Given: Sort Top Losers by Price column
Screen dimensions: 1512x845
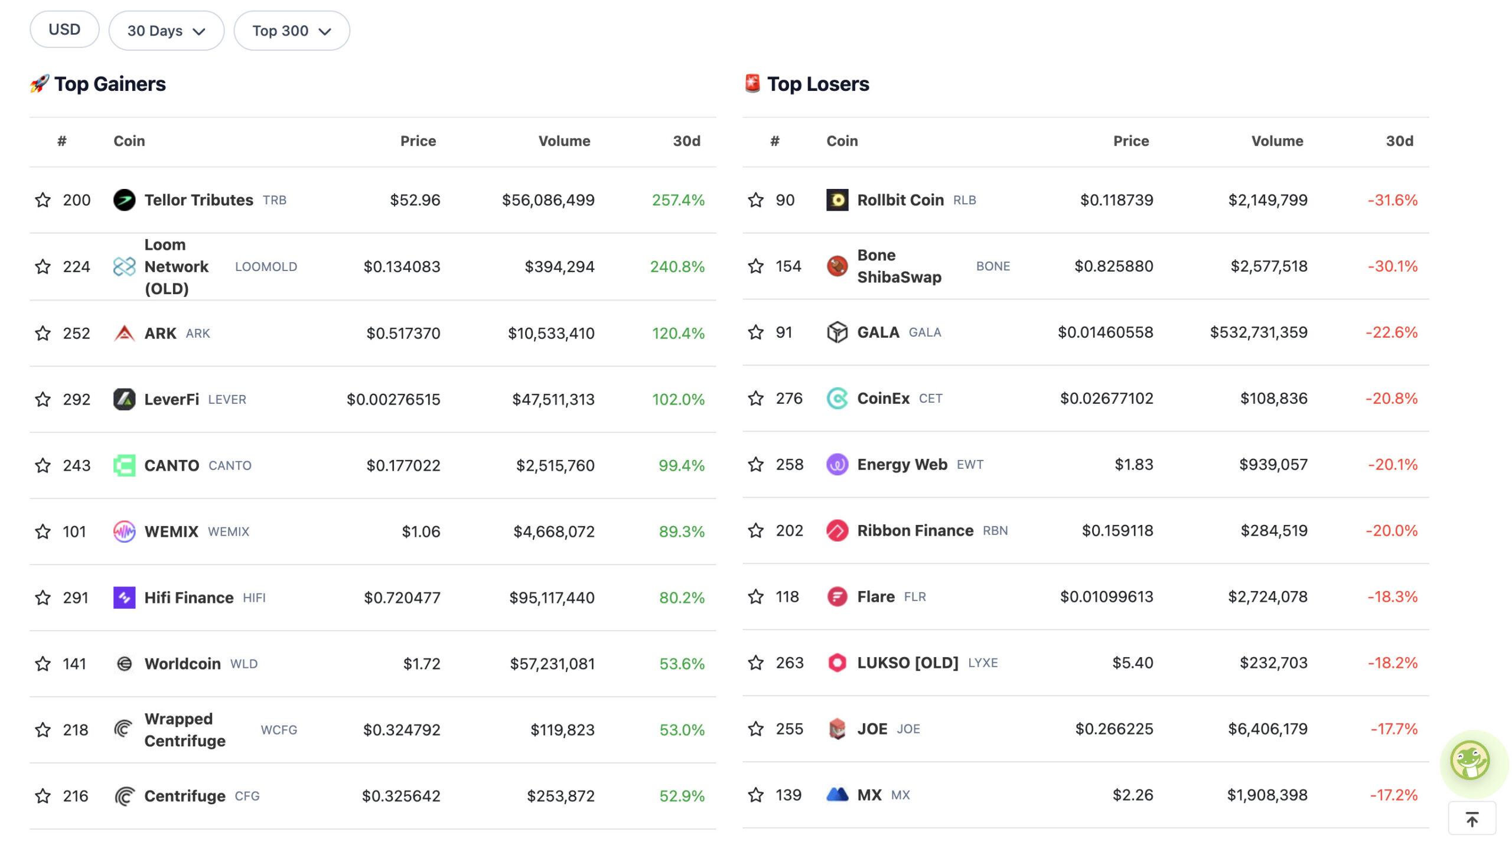Looking at the screenshot, I should pyautogui.click(x=1131, y=141).
